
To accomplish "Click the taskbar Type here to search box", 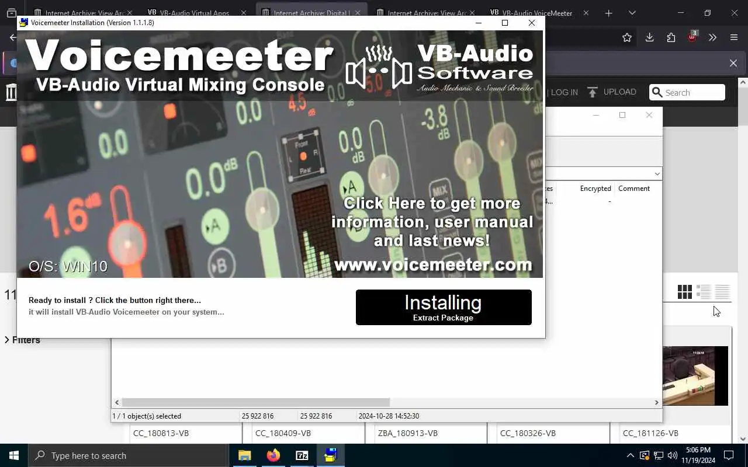I will click(129, 455).
